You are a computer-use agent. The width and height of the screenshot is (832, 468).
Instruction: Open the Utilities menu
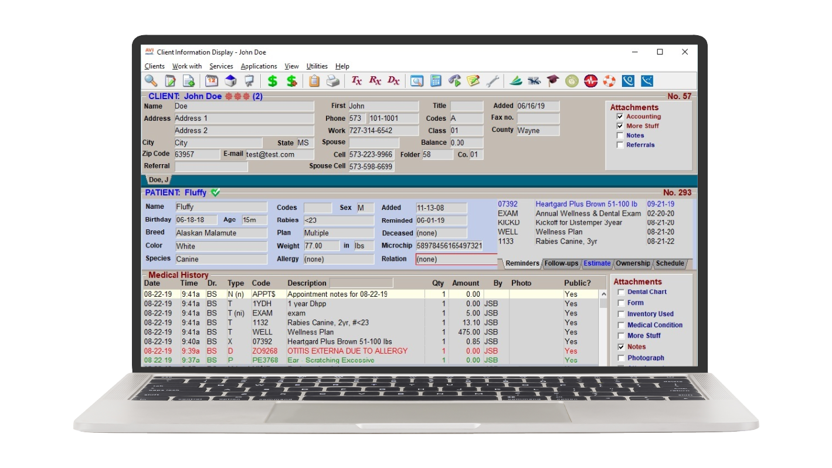(x=317, y=66)
